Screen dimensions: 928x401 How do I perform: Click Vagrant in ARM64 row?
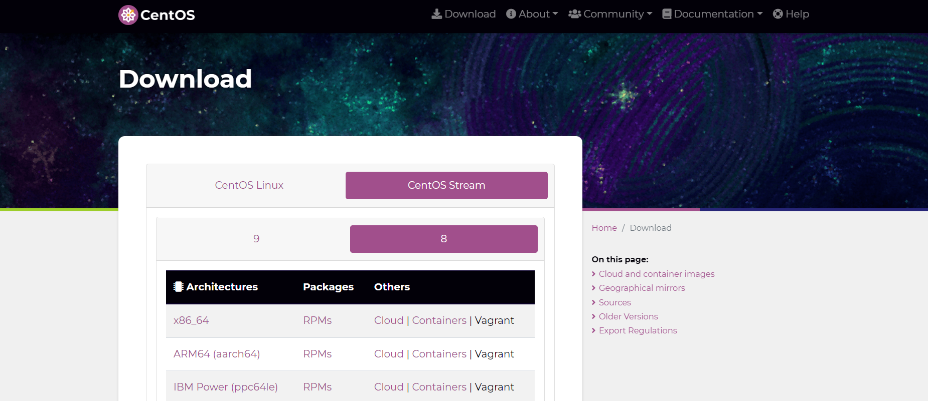coord(495,354)
